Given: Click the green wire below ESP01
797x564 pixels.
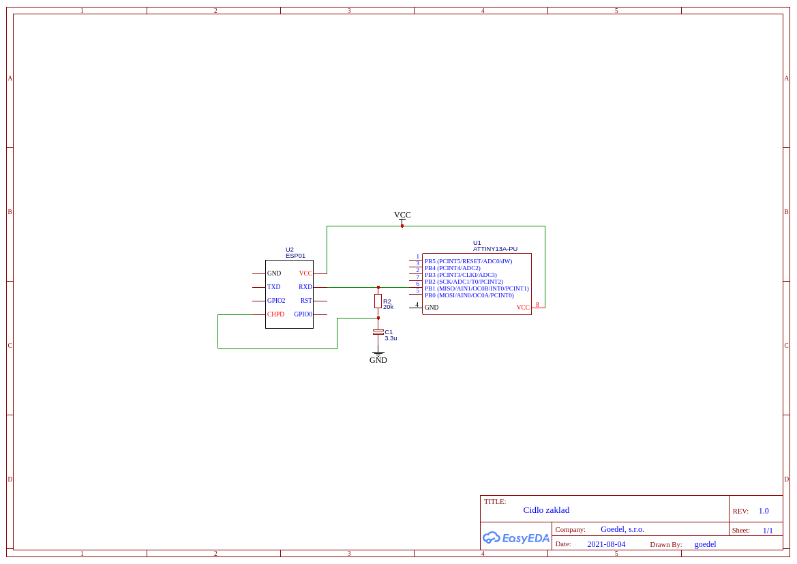Looking at the screenshot, I should coord(277,348).
